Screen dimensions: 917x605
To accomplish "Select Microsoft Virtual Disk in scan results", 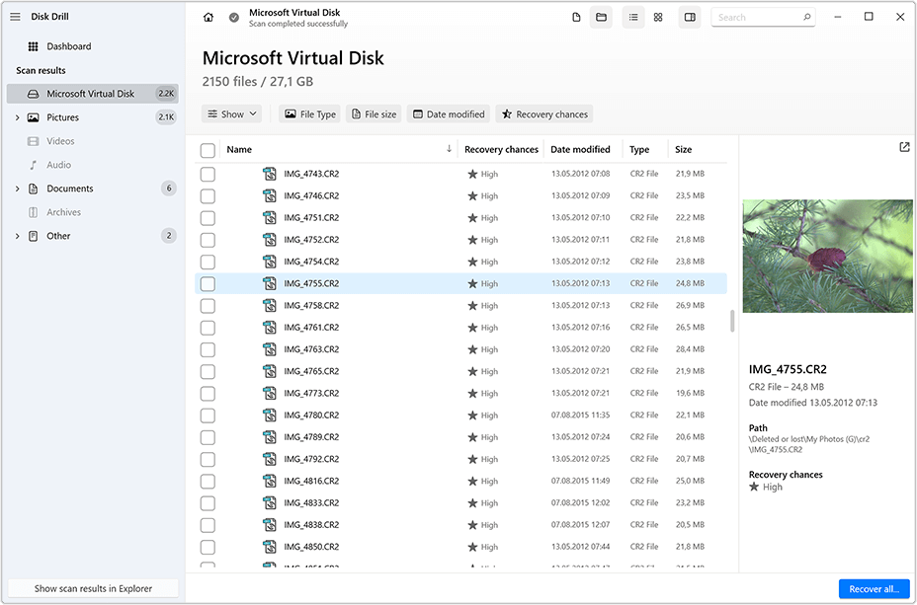I will [x=93, y=94].
